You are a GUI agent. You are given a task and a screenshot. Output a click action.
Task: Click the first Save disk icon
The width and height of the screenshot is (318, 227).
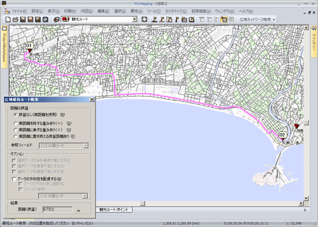pos(23,20)
